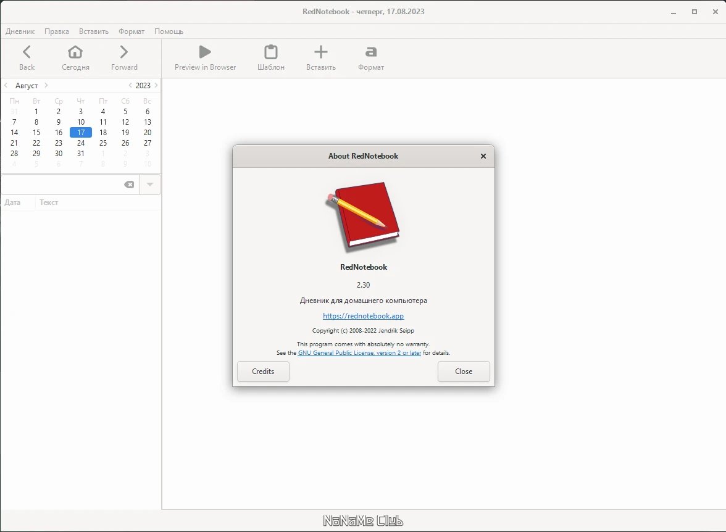
Task: Jump to Сегодня using the home icon
Action: click(x=75, y=57)
